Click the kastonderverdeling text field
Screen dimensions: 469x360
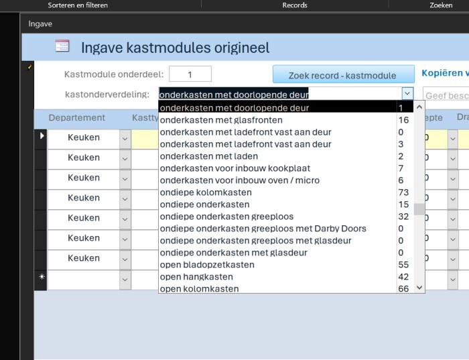[x=280, y=95]
